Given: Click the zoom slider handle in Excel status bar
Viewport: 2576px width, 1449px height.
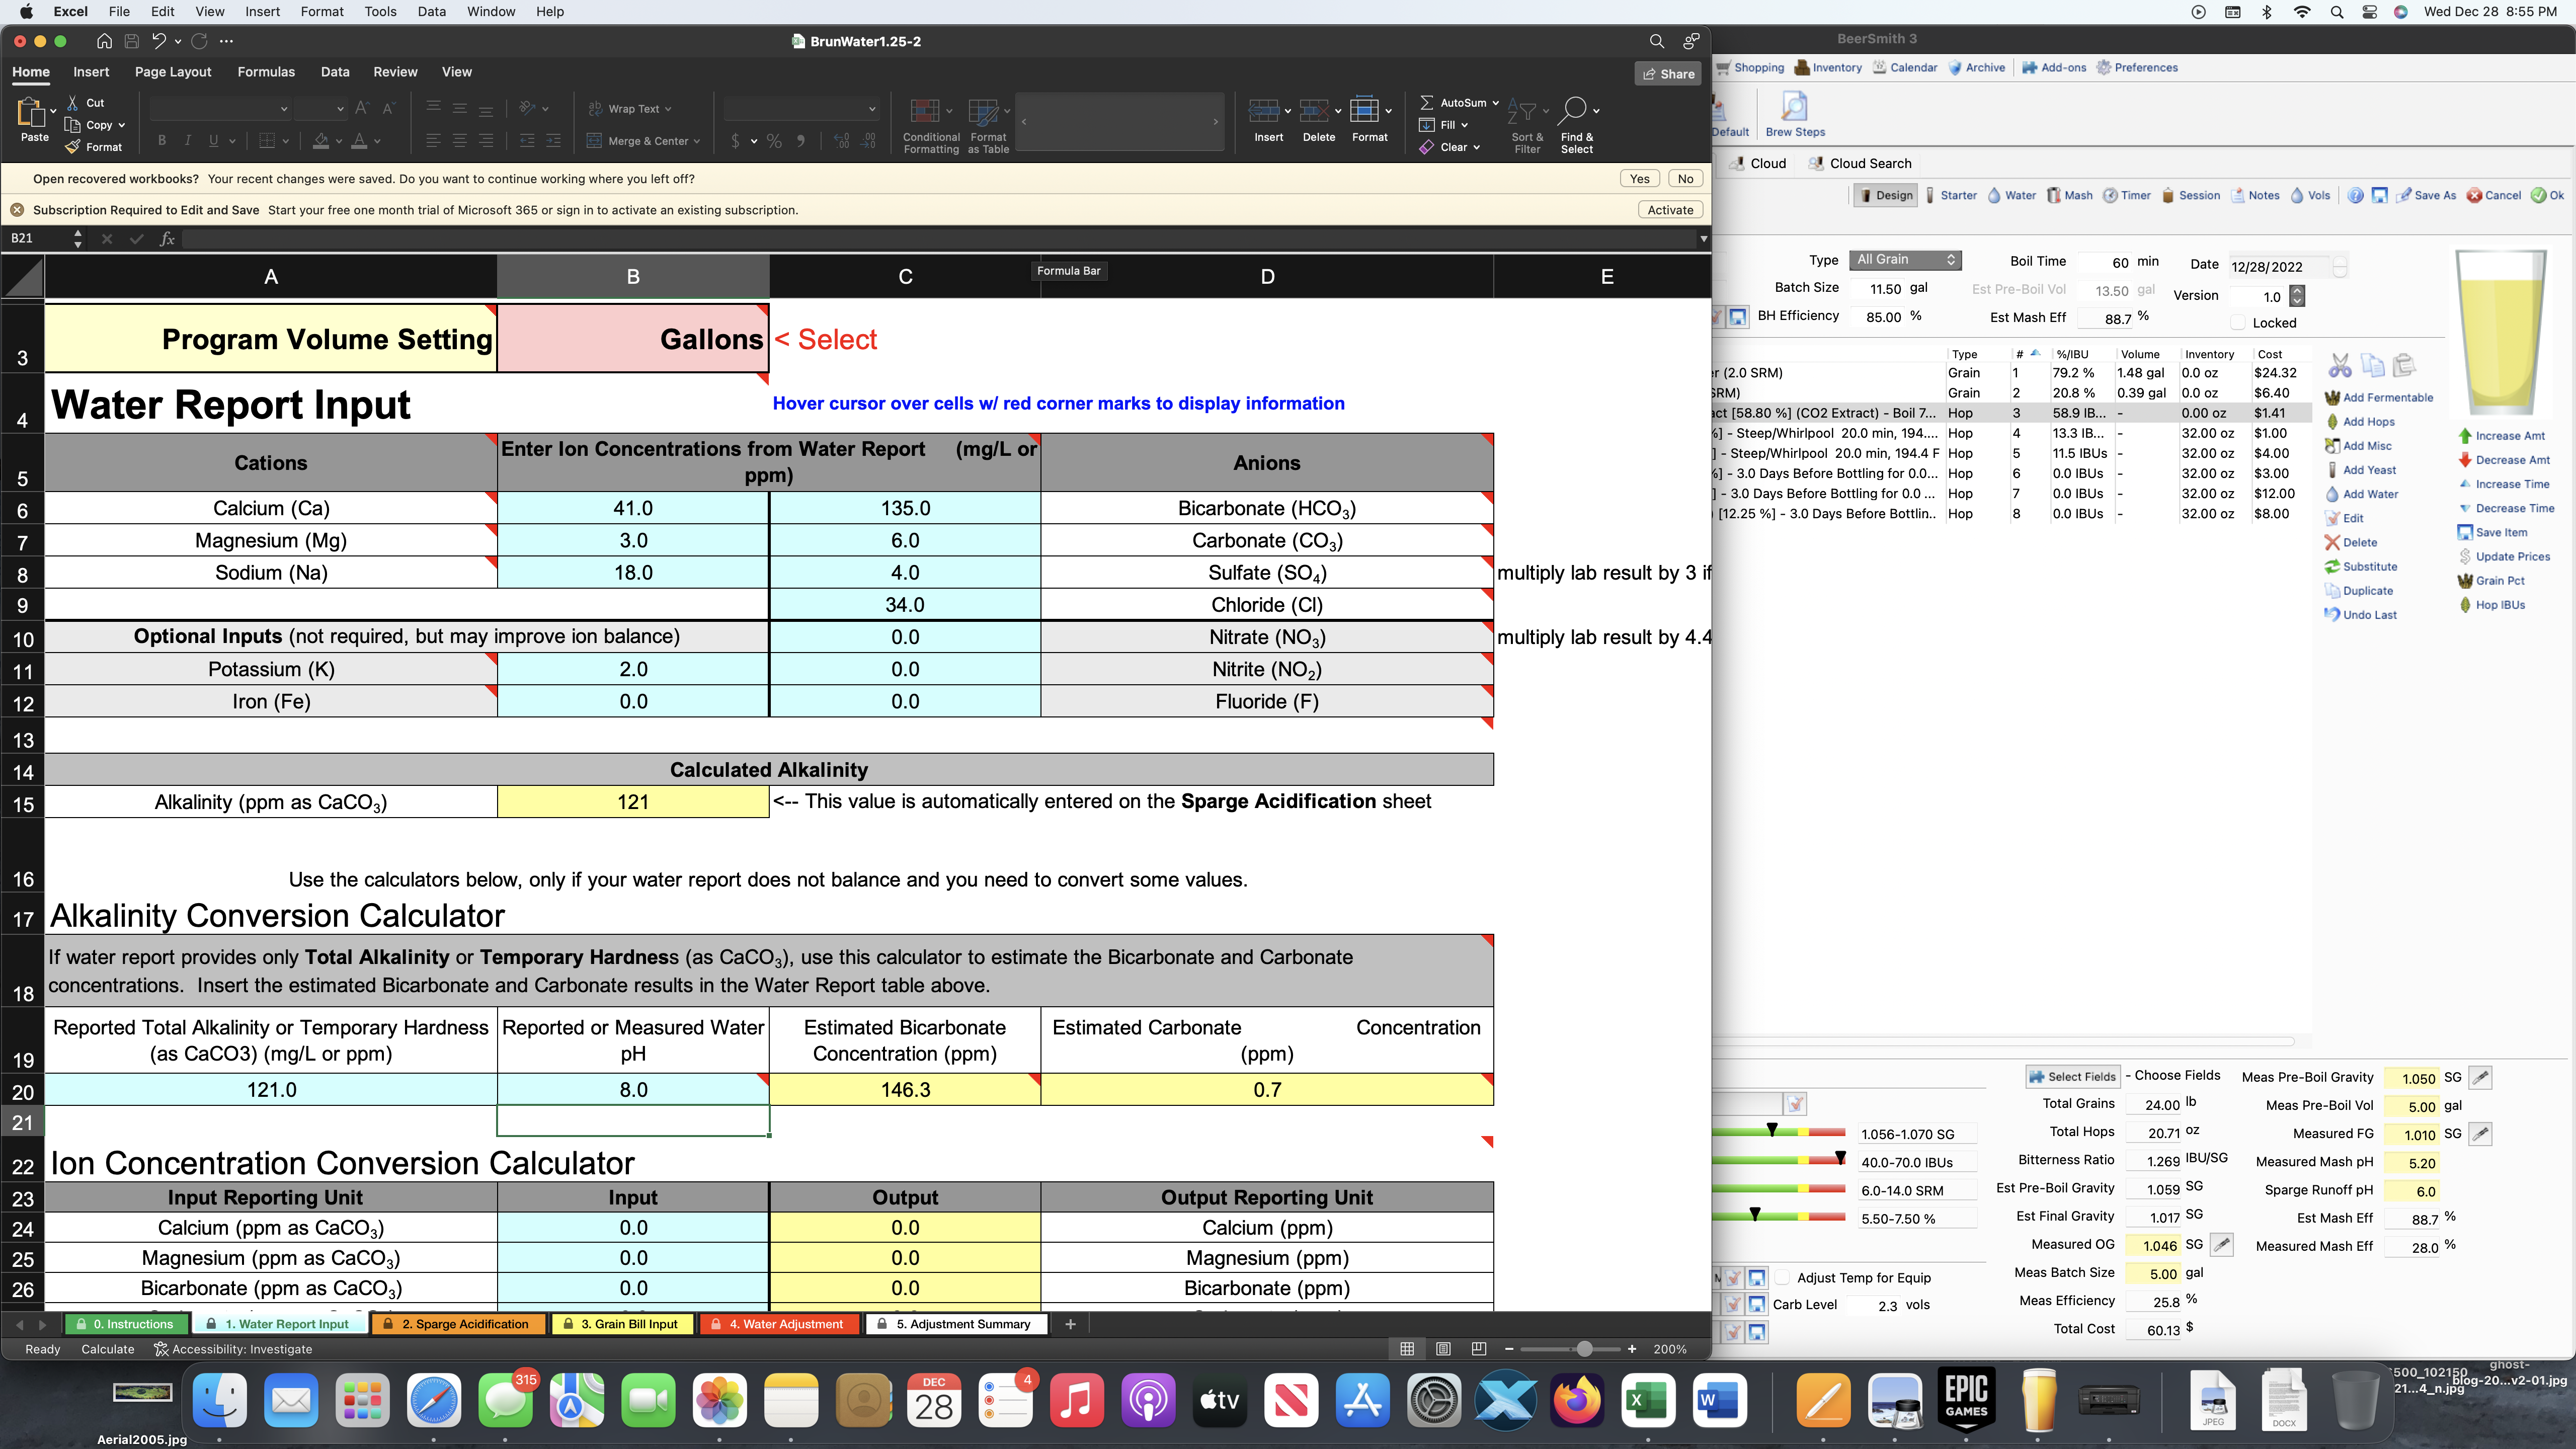Looking at the screenshot, I should pos(1584,1349).
